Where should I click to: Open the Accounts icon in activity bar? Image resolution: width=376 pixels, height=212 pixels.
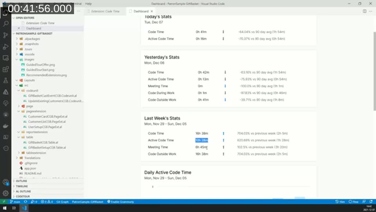coord(5,182)
